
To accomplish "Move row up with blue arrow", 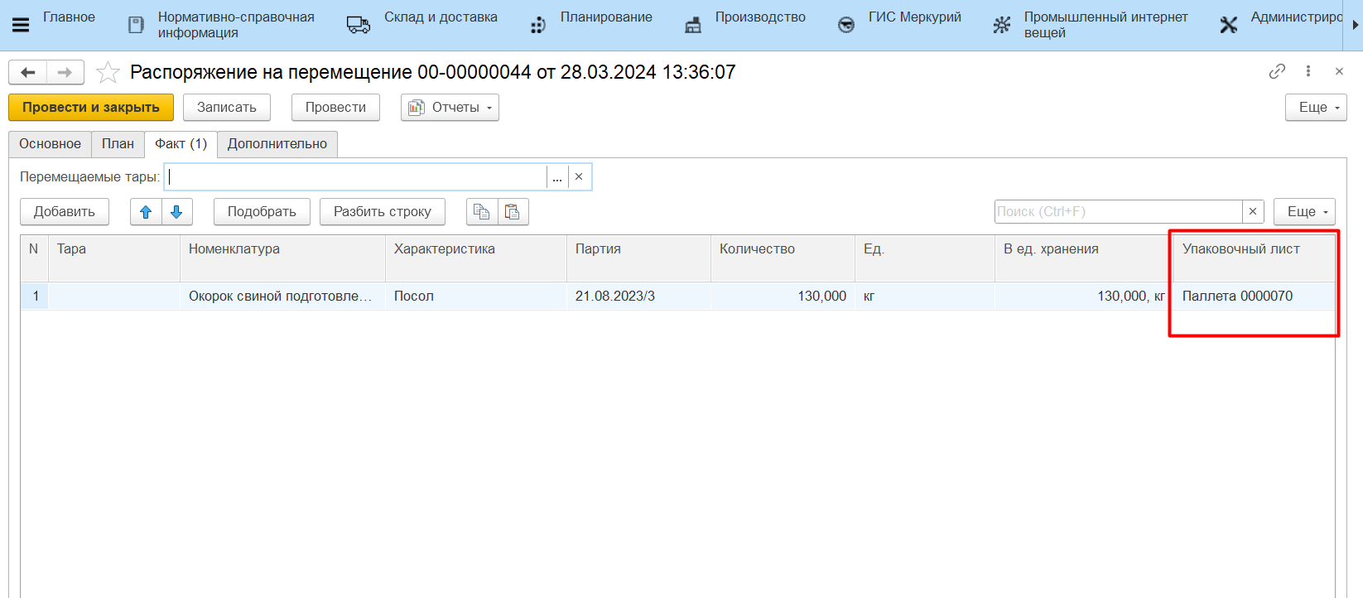I will 146,212.
